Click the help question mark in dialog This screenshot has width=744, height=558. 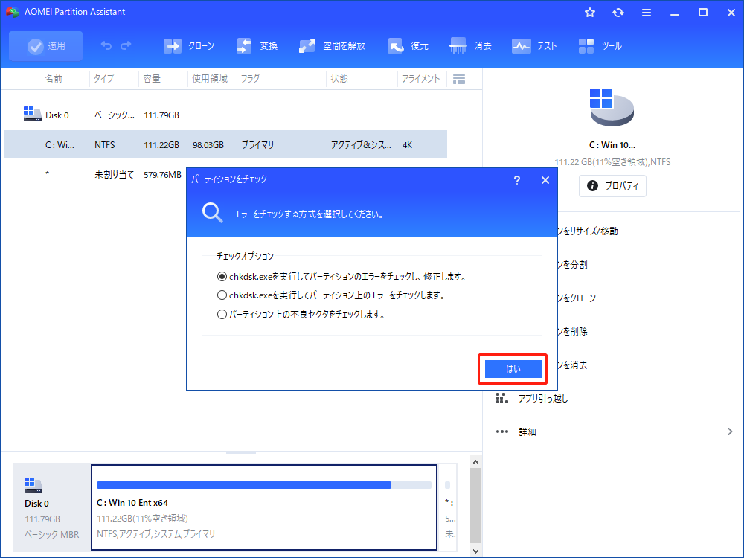pyautogui.click(x=517, y=180)
